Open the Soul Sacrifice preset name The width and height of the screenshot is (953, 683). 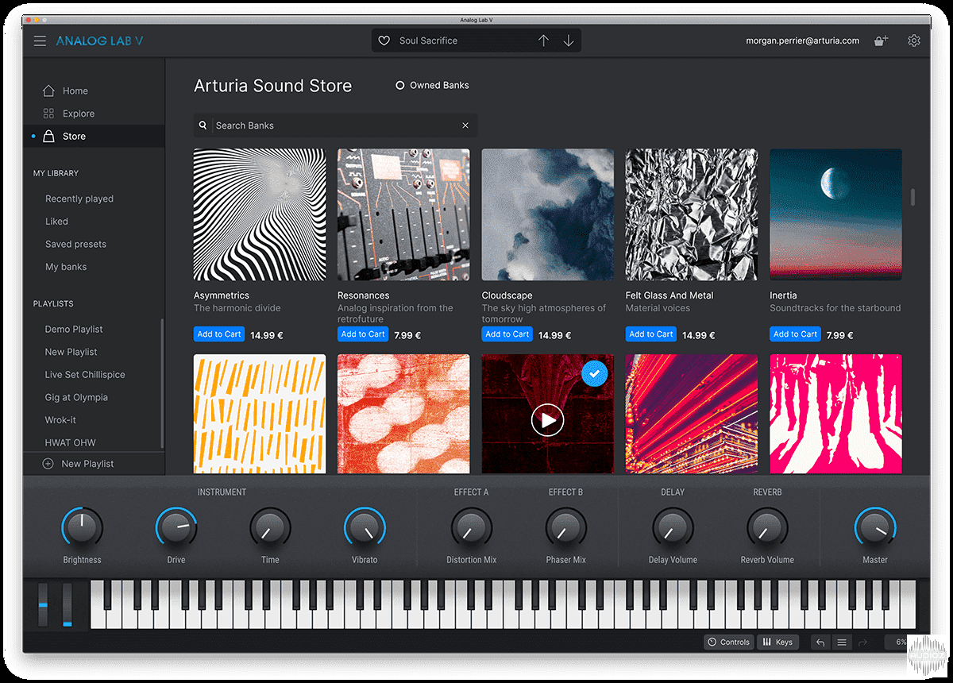coord(428,41)
